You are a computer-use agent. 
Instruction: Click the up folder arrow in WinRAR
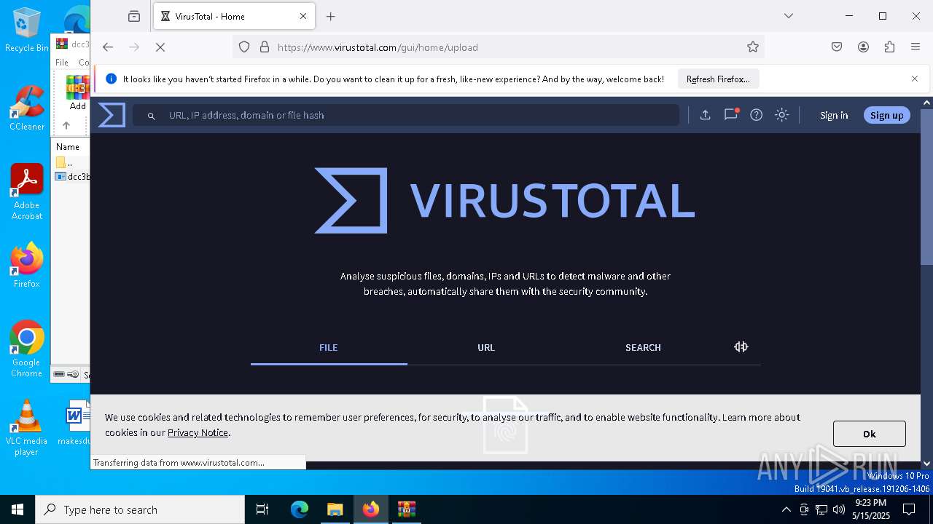pos(66,125)
